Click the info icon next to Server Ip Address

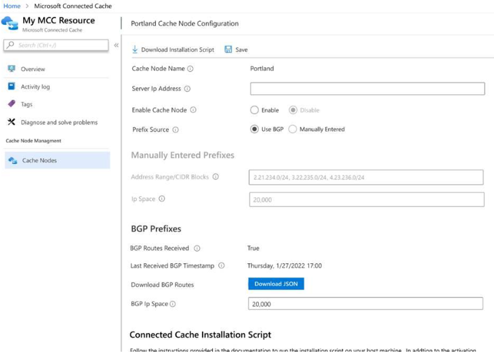coord(187,89)
